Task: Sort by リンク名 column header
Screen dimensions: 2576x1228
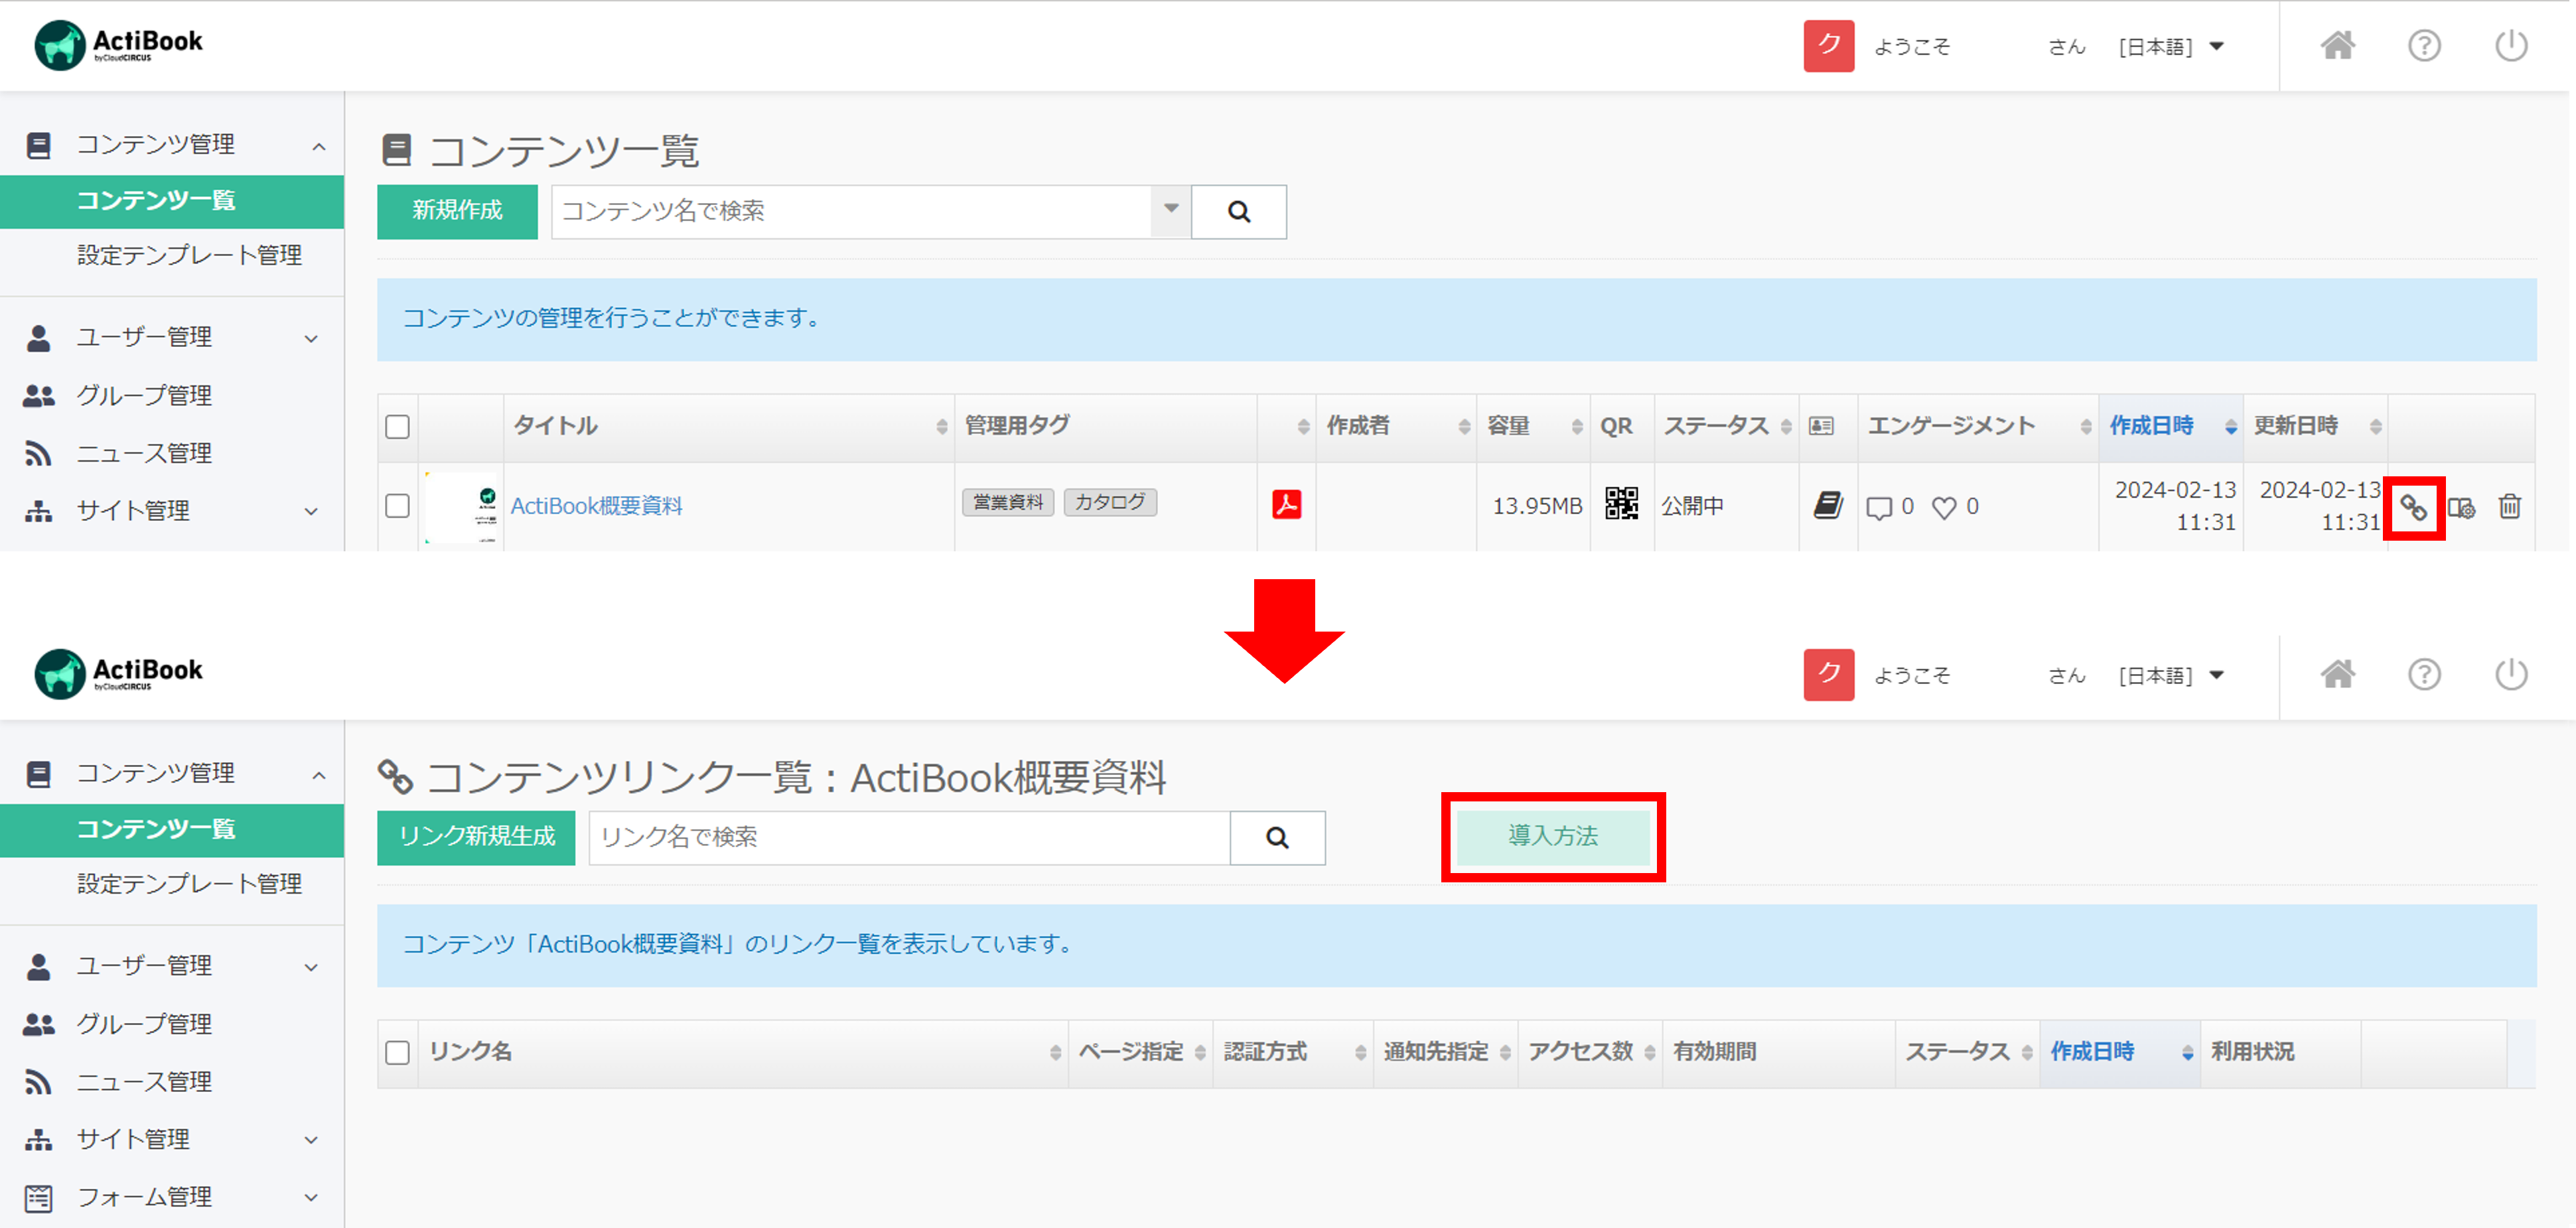Action: pyautogui.click(x=742, y=1053)
